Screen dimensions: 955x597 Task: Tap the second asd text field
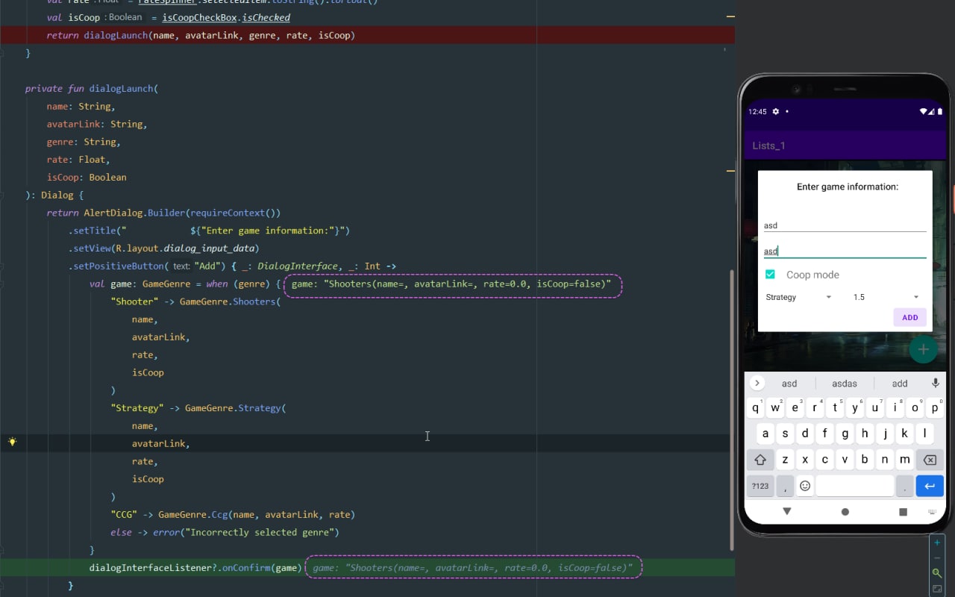point(845,250)
